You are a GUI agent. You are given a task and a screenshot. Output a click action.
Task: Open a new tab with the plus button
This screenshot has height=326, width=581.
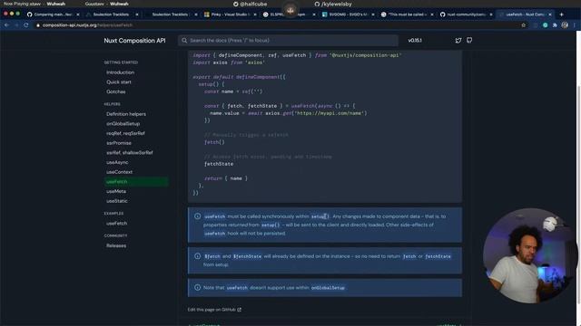[561, 14]
